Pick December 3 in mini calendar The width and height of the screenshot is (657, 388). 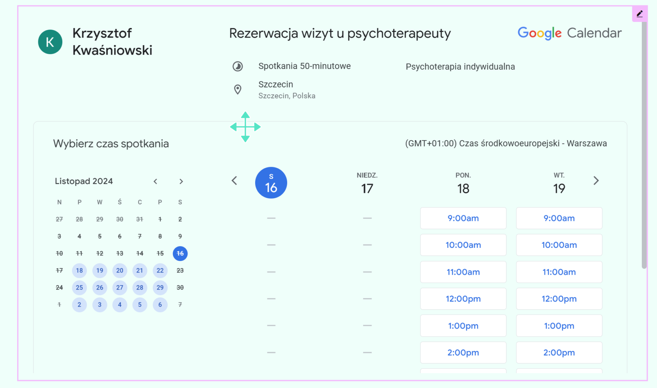(x=99, y=305)
